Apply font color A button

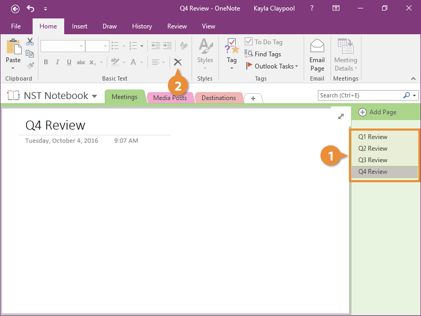(x=133, y=62)
